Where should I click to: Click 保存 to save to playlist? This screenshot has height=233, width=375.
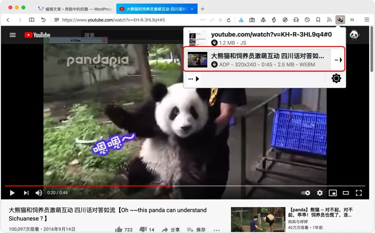coord(196,230)
